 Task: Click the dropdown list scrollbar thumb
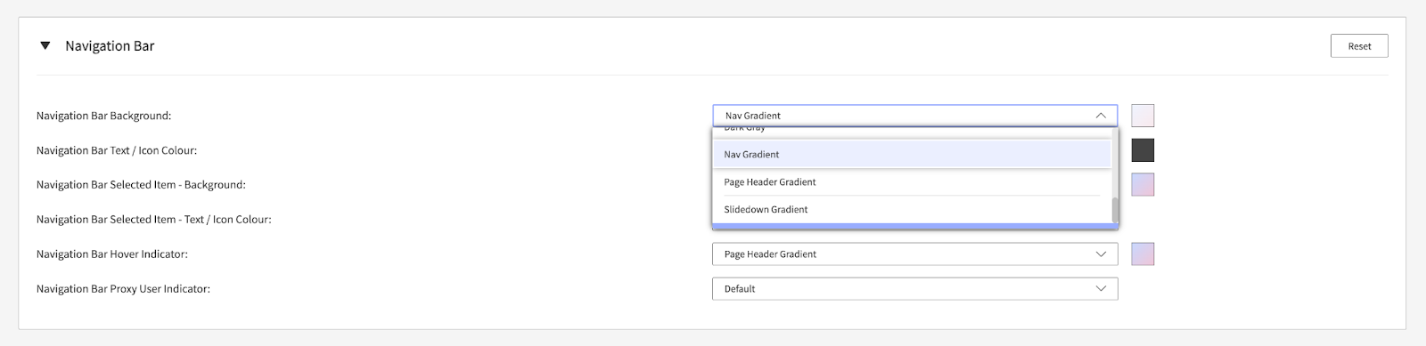[x=1114, y=210]
